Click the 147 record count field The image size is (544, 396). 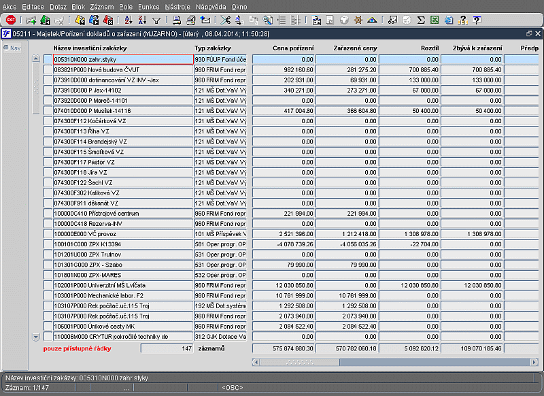point(167,348)
